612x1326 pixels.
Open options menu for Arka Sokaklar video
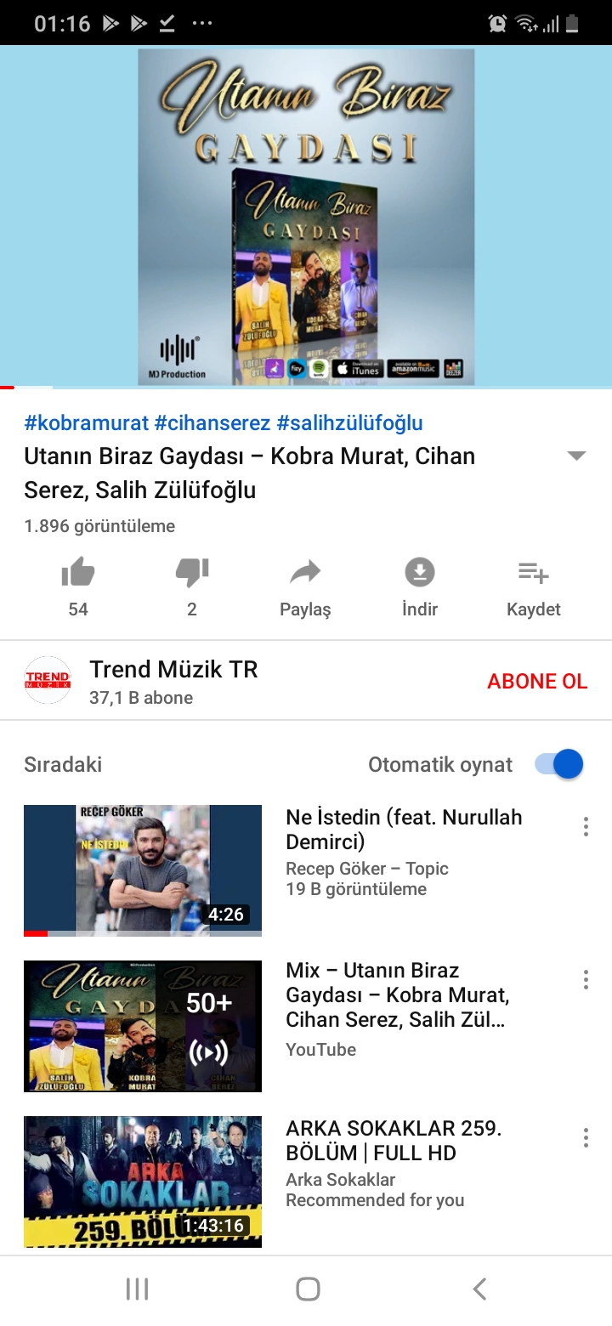(x=586, y=1137)
